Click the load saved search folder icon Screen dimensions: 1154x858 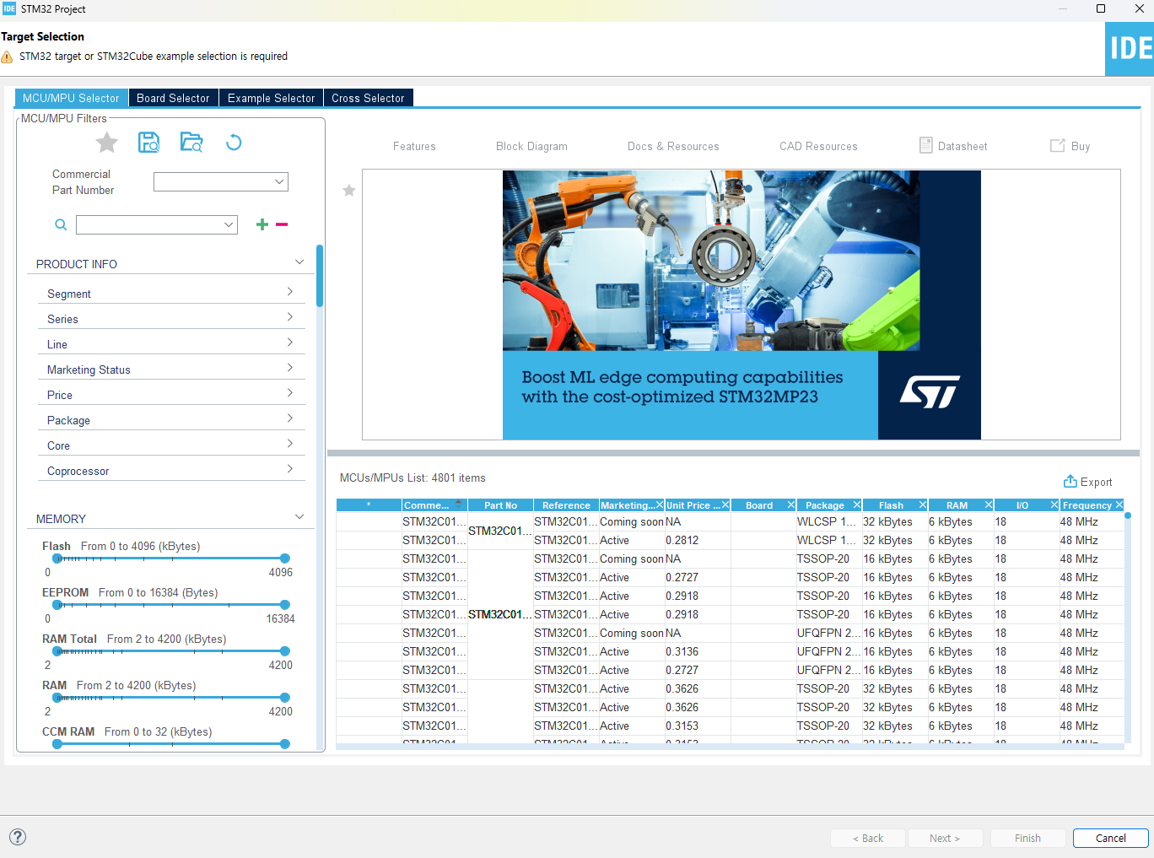[x=191, y=142]
